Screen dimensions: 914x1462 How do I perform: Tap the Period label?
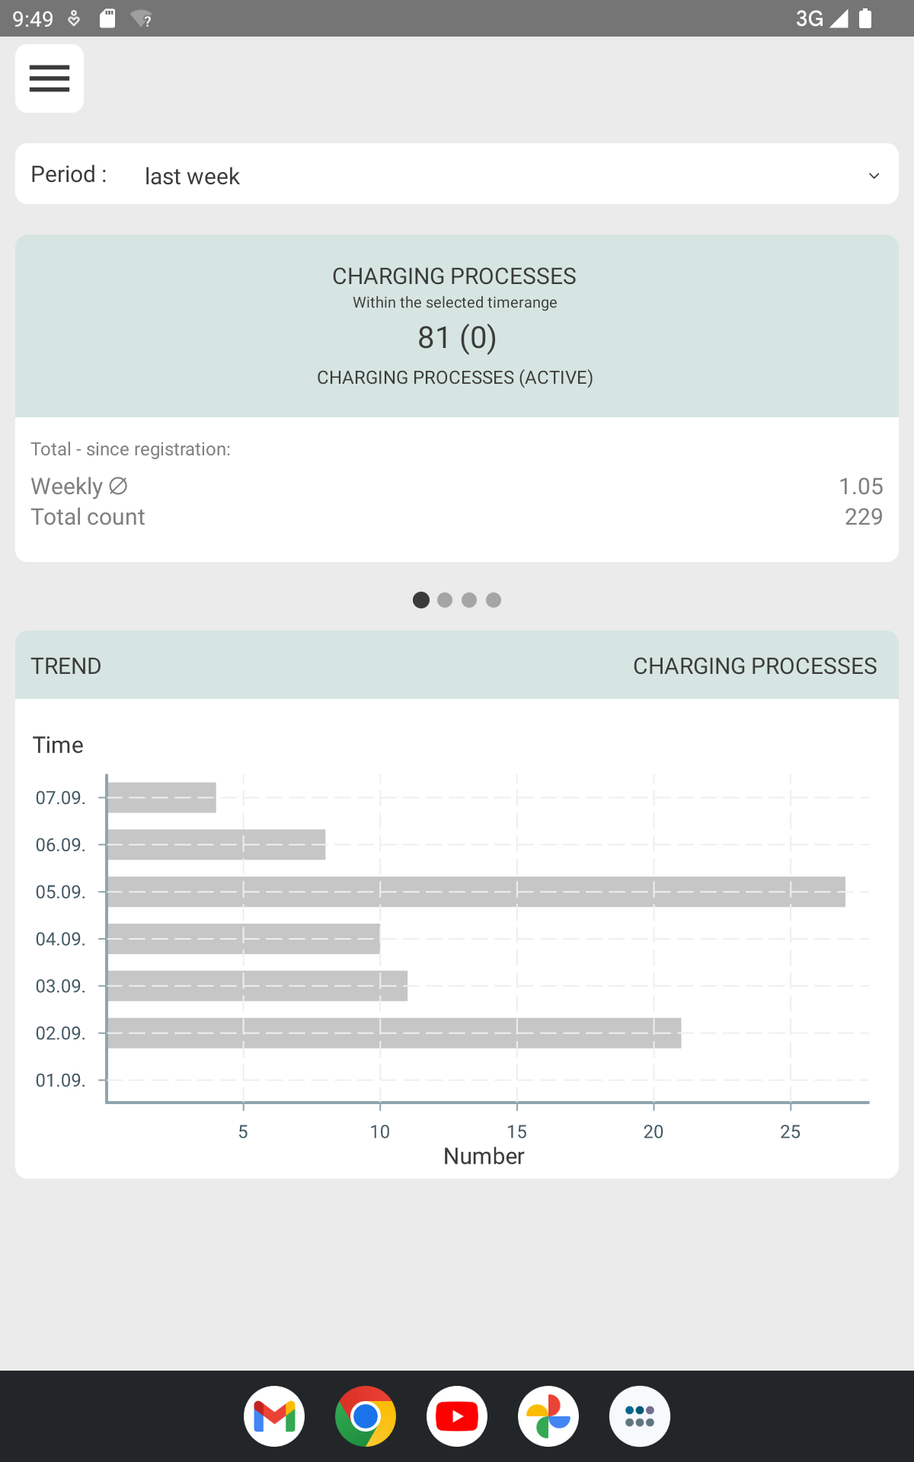coord(69,174)
